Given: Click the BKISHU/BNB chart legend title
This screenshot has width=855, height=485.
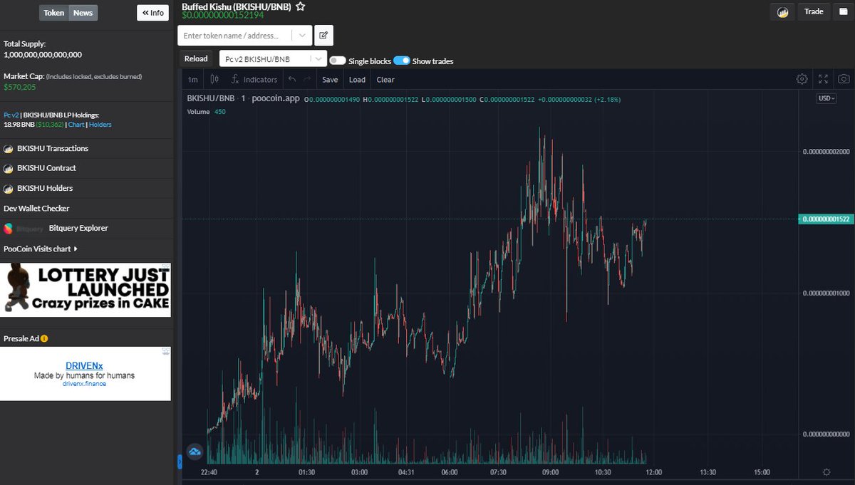Looking at the screenshot, I should [212, 99].
